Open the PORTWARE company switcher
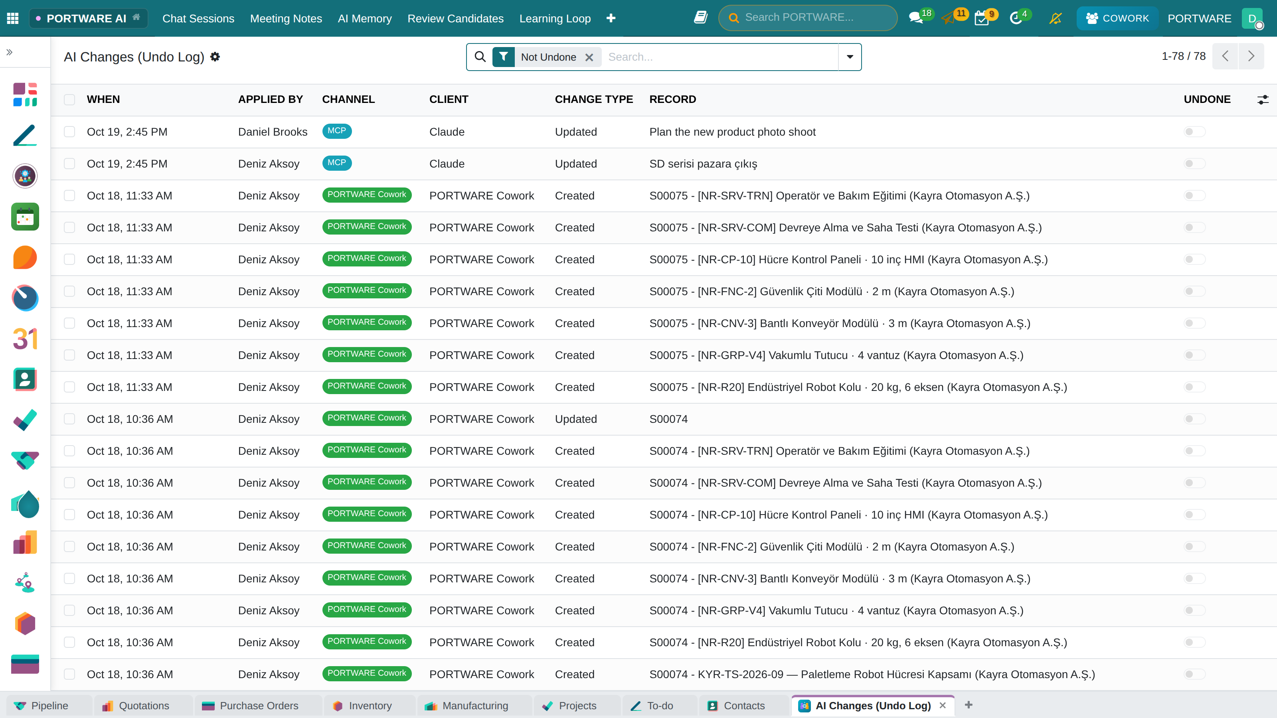Image resolution: width=1277 pixels, height=718 pixels. pos(1199,18)
